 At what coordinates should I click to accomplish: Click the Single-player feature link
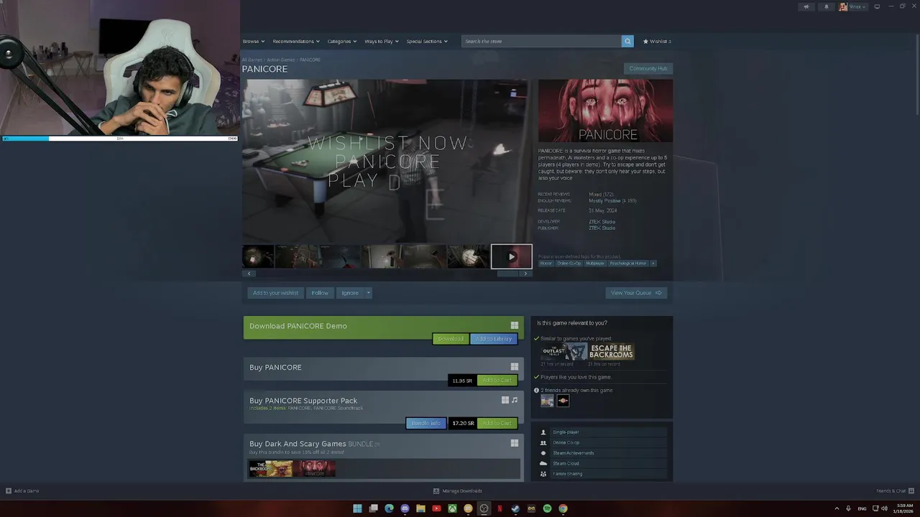coord(566,432)
